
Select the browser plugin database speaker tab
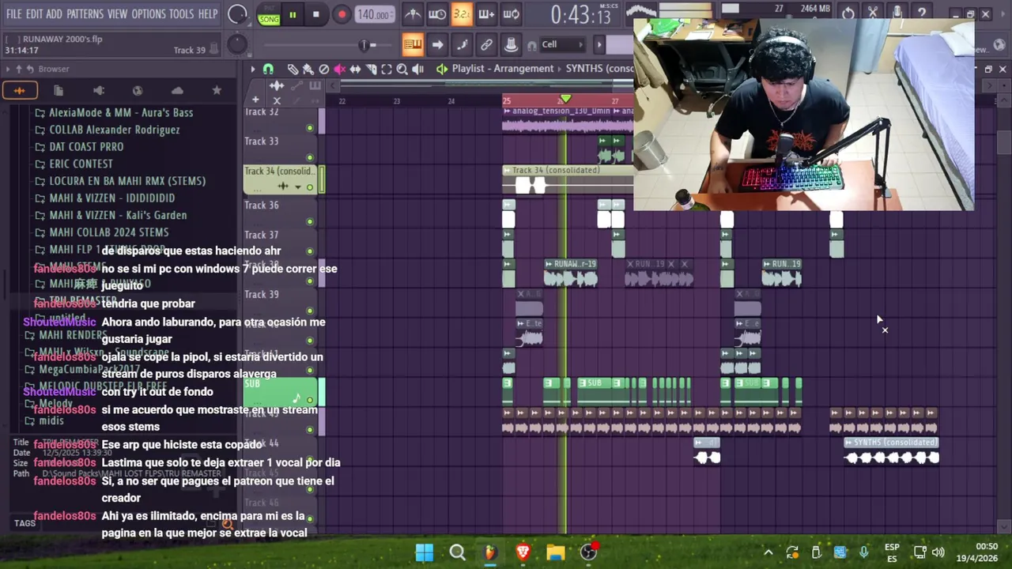coord(98,90)
